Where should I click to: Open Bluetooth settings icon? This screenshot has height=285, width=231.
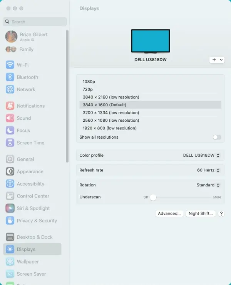coord(10,77)
